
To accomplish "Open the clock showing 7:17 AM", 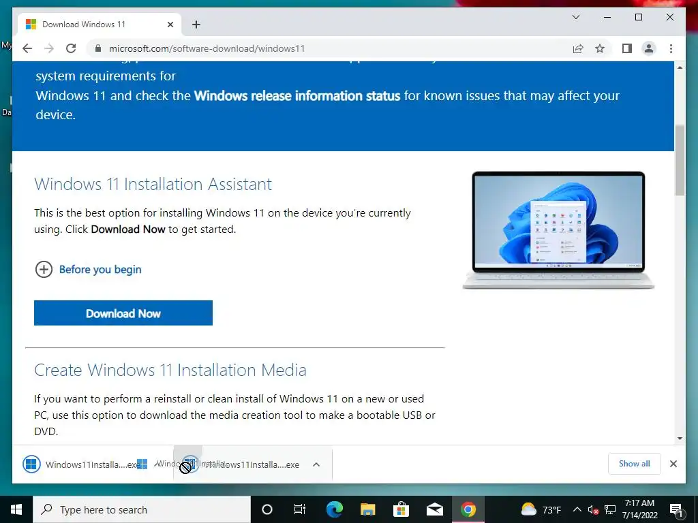I will (639, 509).
